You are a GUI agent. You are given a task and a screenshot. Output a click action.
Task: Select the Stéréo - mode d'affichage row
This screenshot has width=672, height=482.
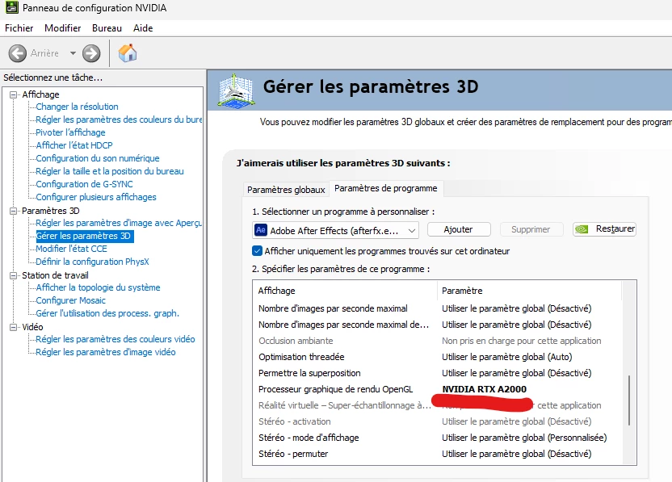click(437, 438)
